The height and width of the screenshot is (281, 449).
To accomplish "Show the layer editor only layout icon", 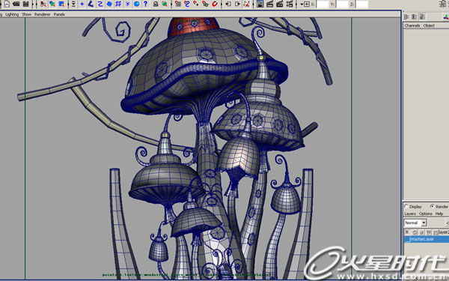I will [414, 17].
